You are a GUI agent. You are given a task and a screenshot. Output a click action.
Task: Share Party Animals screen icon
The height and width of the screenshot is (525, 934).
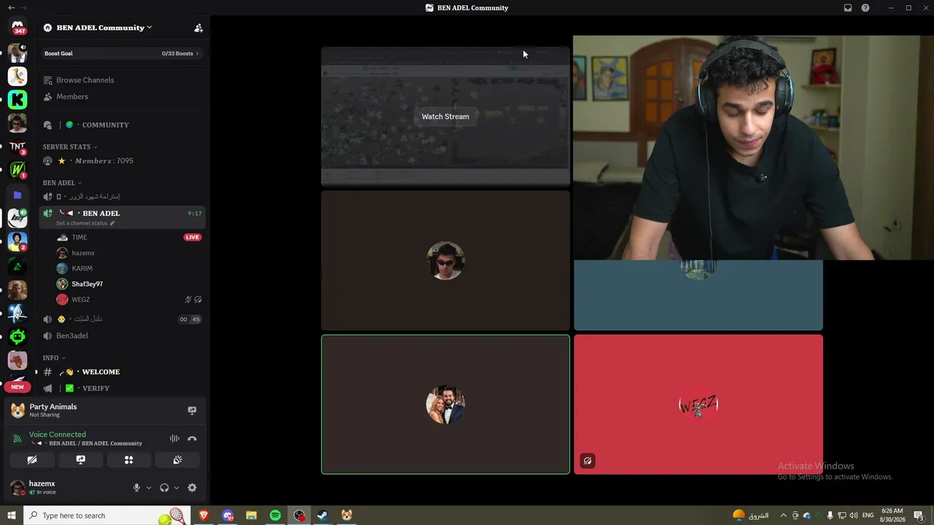[x=192, y=411]
